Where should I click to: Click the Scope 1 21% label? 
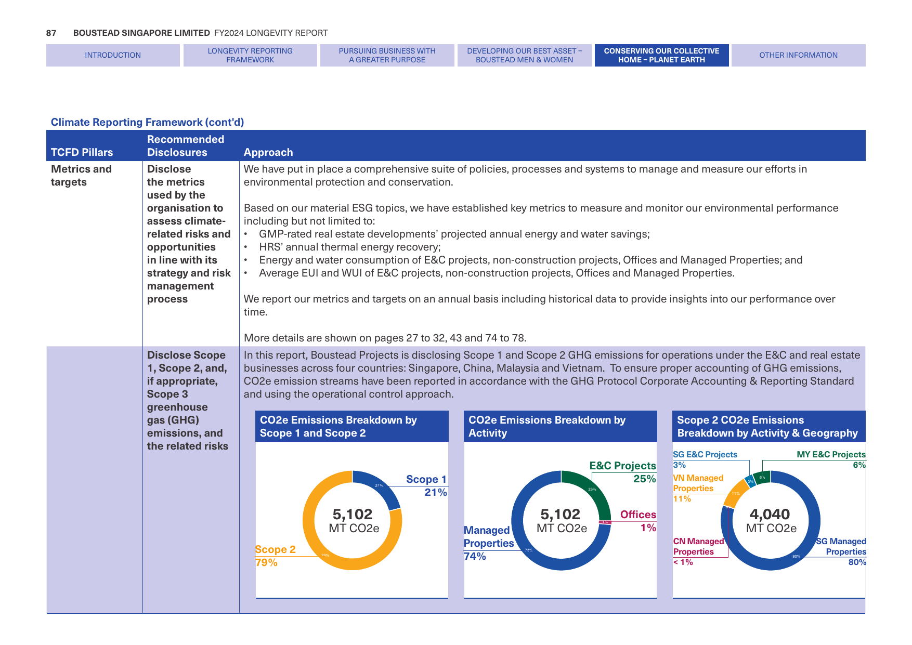coord(426,485)
